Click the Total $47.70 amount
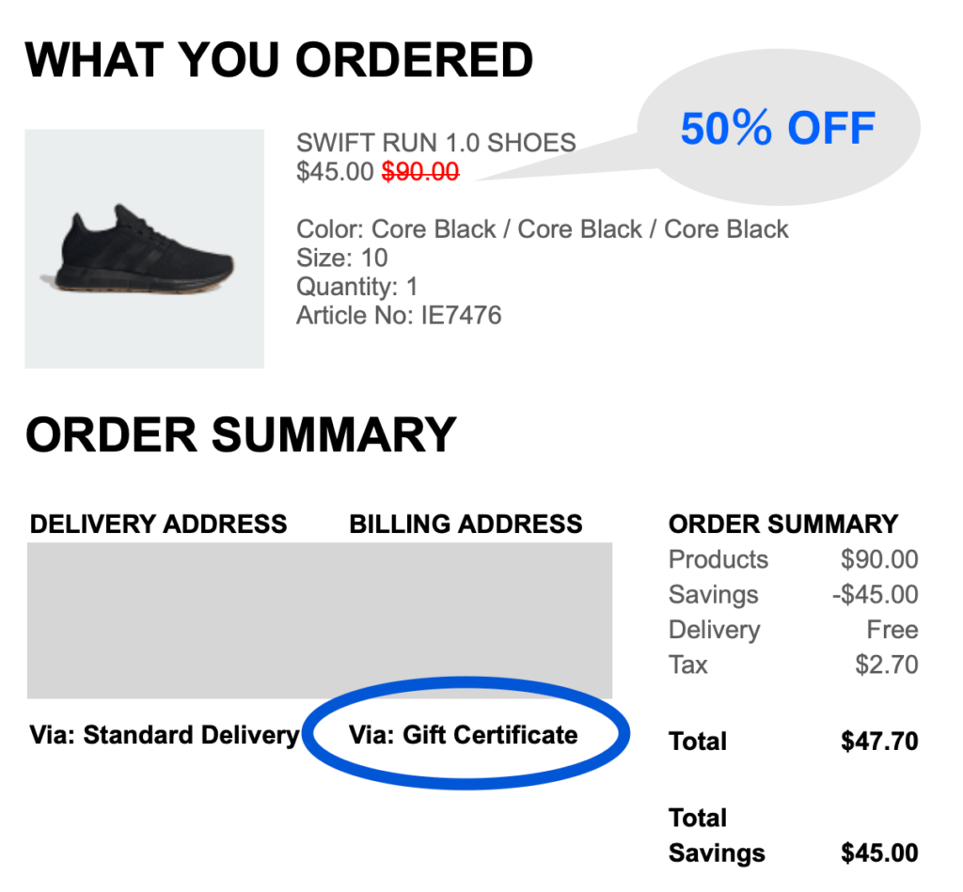Screen dimensions: 963x892 878,741
